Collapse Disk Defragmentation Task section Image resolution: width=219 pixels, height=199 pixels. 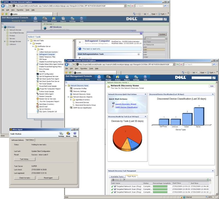point(139,54)
